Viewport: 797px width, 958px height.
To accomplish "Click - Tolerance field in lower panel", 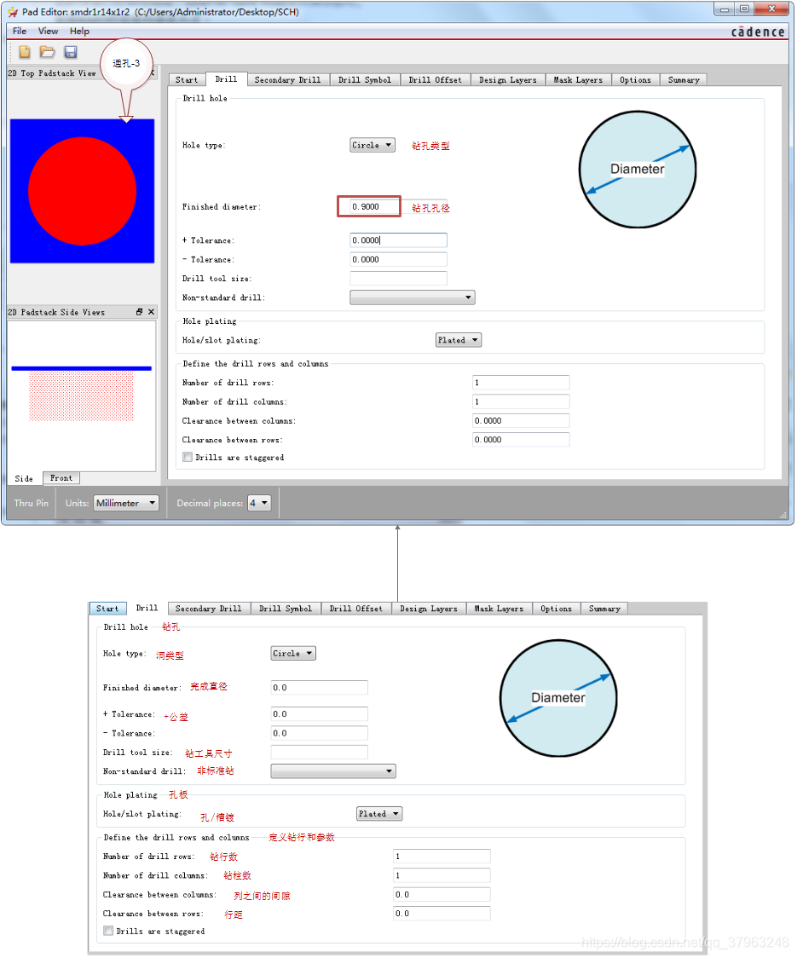I will [x=319, y=732].
